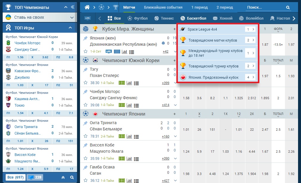This screenshot has width=301, height=183.
Task: Bet 1.58 on Чонбук Моторс win
Action: (x=186, y=98)
